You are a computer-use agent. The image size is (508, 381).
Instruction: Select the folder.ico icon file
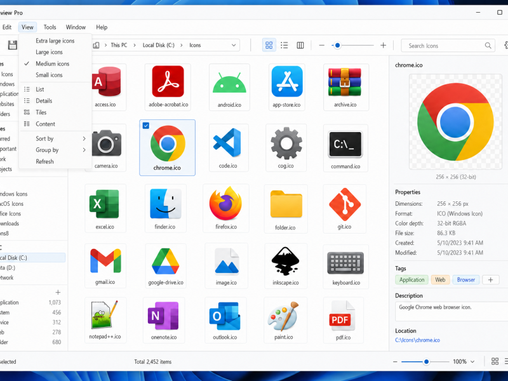285,208
